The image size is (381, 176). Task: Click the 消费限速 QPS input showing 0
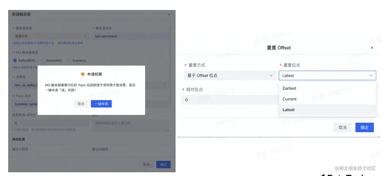[x=51, y=123]
